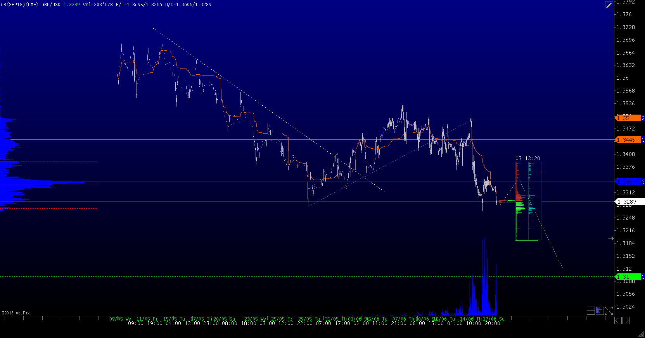
Task: Select the orange 1.35 price level tag
Action: [628, 118]
